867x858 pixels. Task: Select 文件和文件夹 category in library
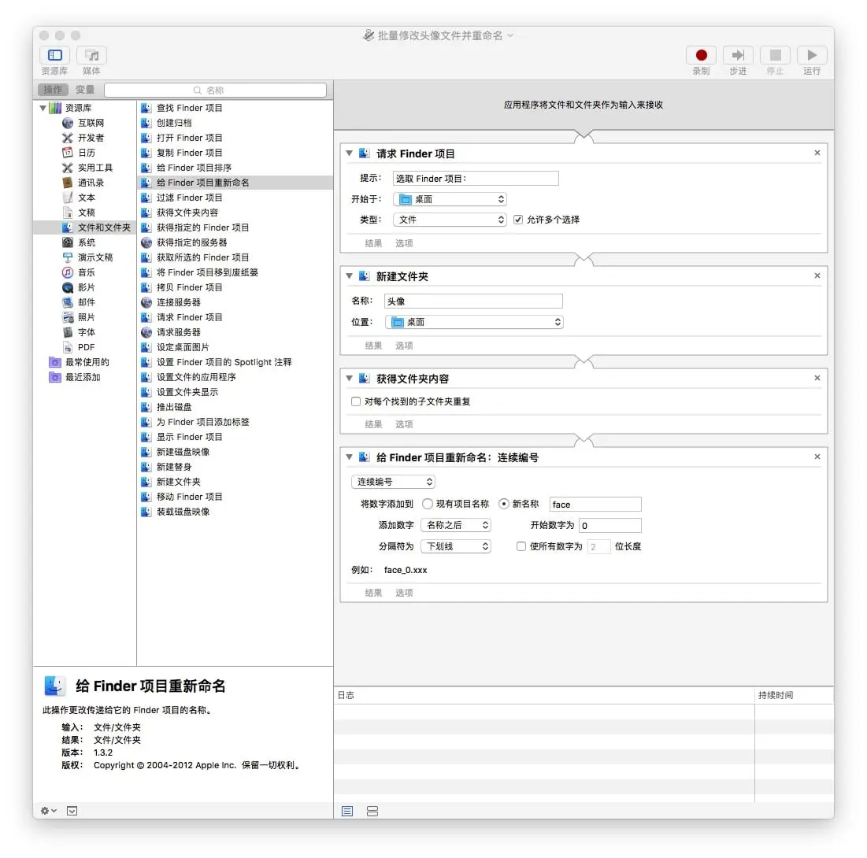[84, 227]
